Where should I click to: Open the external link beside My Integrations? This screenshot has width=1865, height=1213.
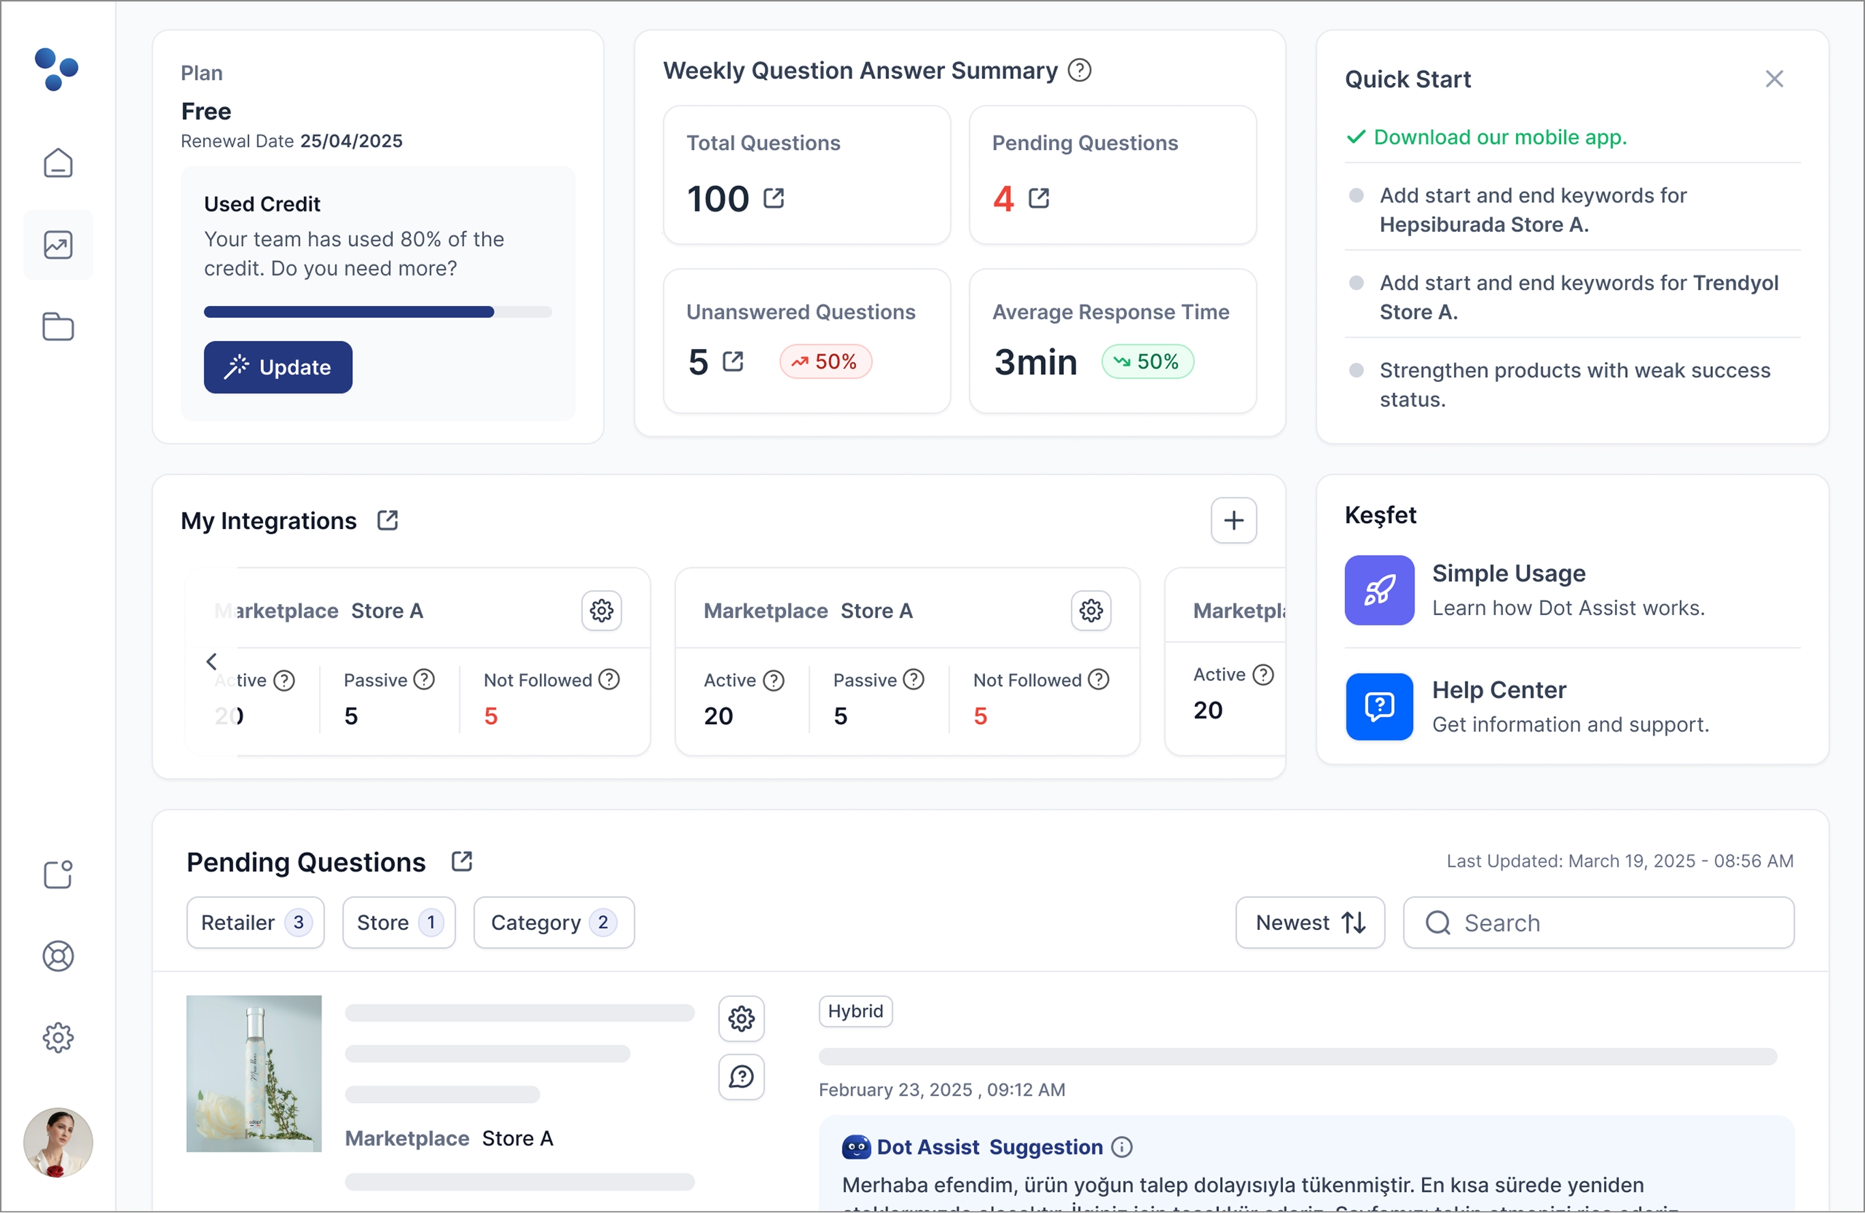[388, 520]
